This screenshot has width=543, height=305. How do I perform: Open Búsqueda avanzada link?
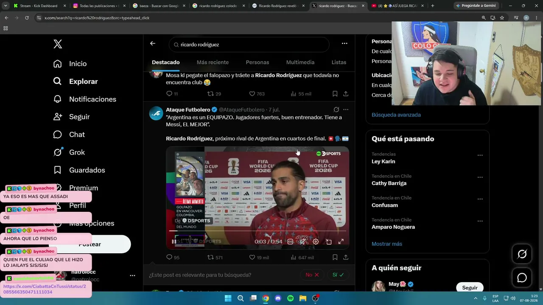click(396, 115)
